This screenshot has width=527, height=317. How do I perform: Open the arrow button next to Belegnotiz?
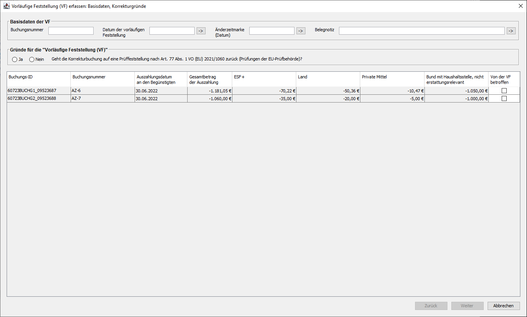(x=511, y=31)
